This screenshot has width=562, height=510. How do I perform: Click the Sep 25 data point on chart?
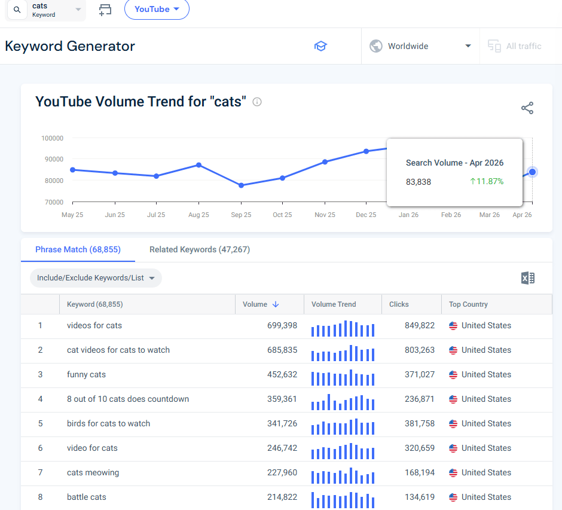coord(241,185)
